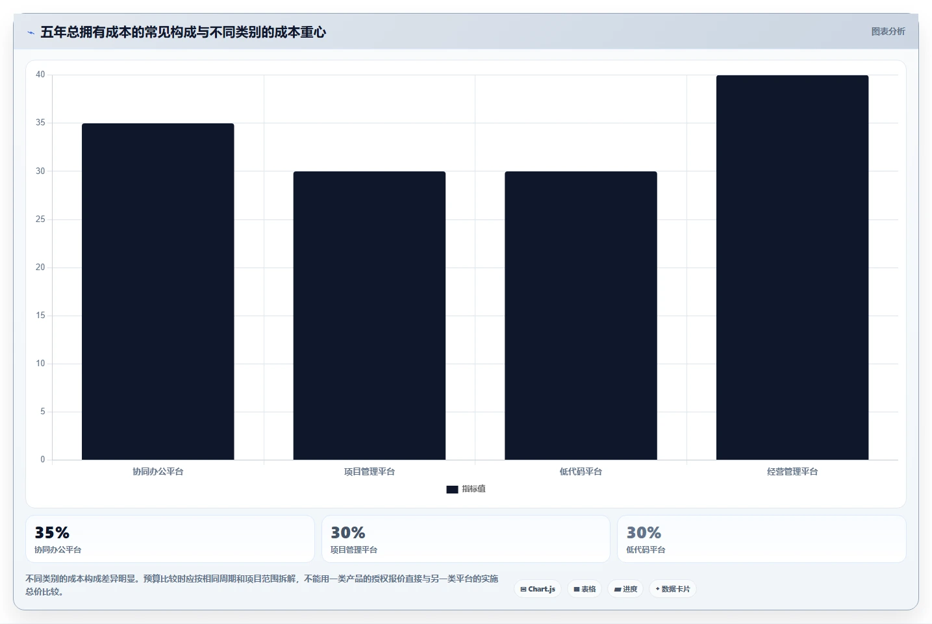The width and height of the screenshot is (932, 624).
Task: Select the 经营管理平台 bar in chart
Action: point(792,268)
